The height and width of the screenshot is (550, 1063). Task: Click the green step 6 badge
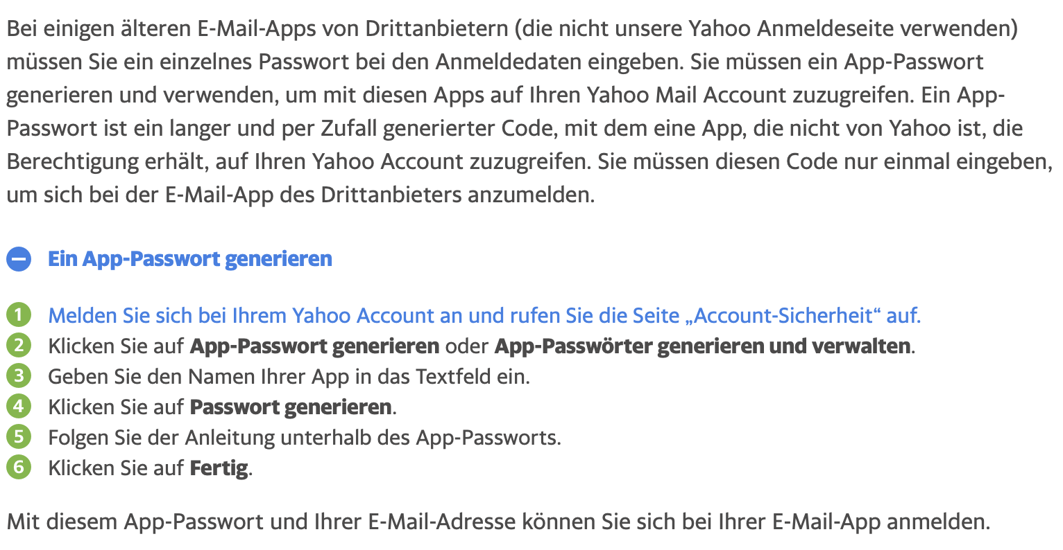click(19, 467)
